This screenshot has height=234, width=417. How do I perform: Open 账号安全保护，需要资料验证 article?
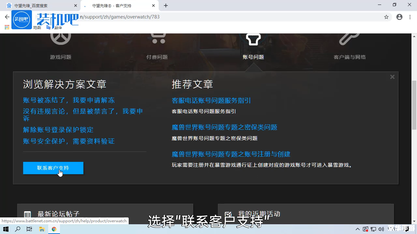pos(69,141)
